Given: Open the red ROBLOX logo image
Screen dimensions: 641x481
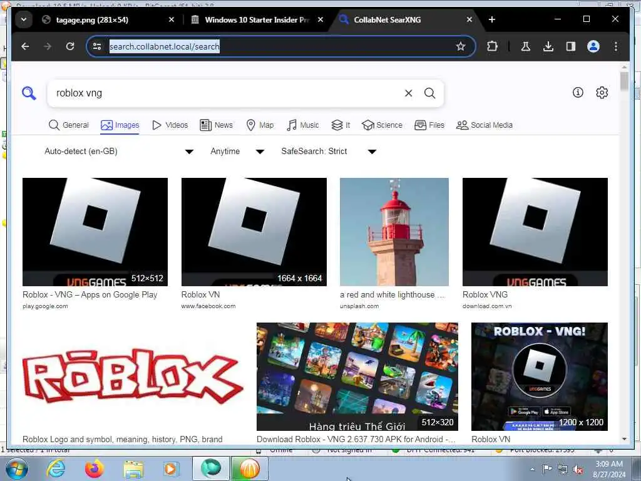Looking at the screenshot, I should point(133,376).
